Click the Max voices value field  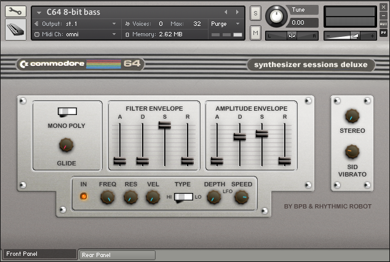pos(197,24)
